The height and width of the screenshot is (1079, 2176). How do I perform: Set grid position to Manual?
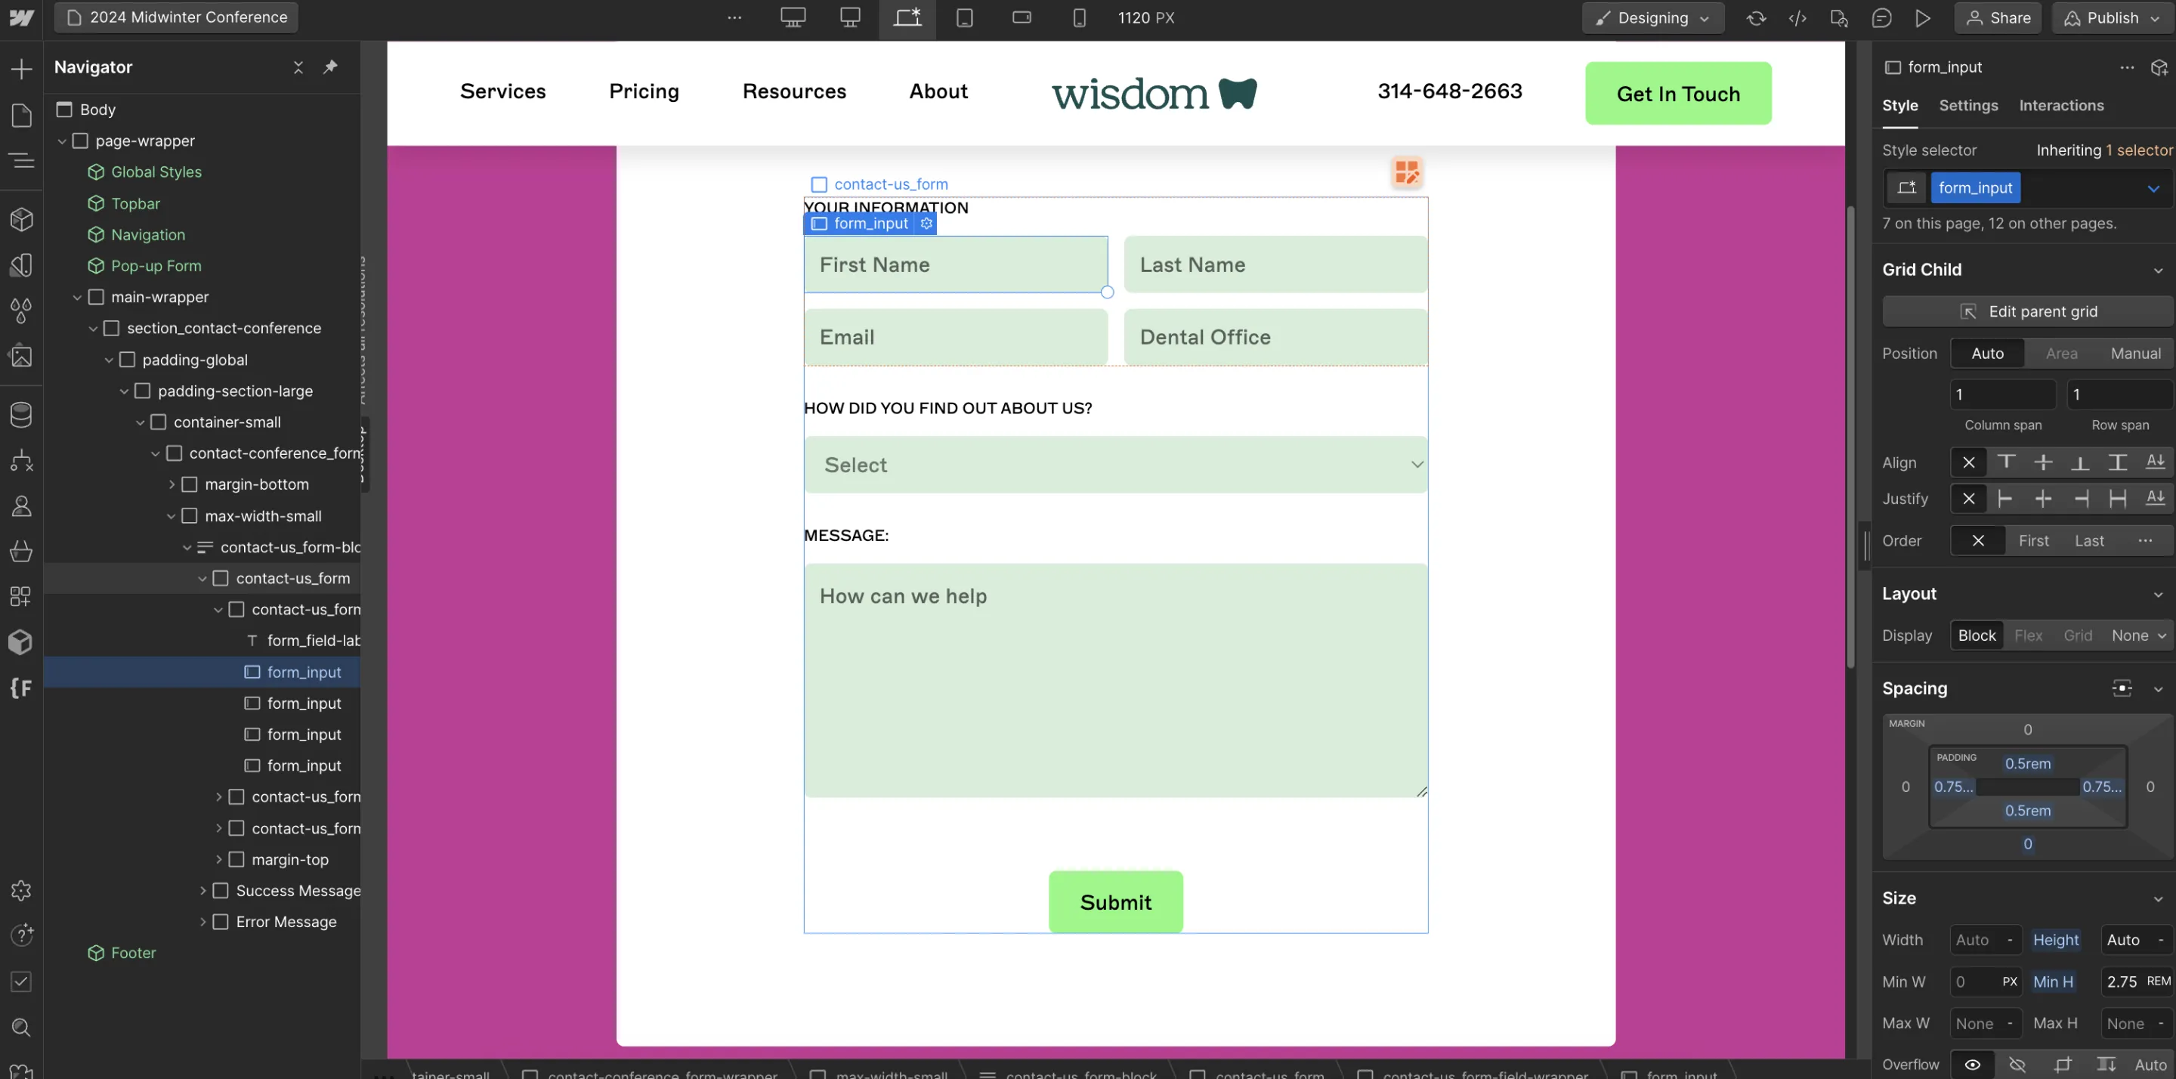coord(2134,353)
